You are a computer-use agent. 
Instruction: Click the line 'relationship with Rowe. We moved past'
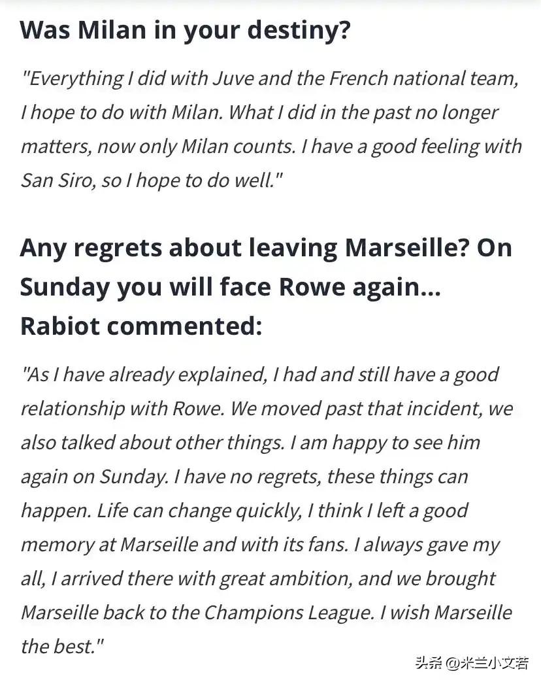pyautogui.click(x=267, y=409)
